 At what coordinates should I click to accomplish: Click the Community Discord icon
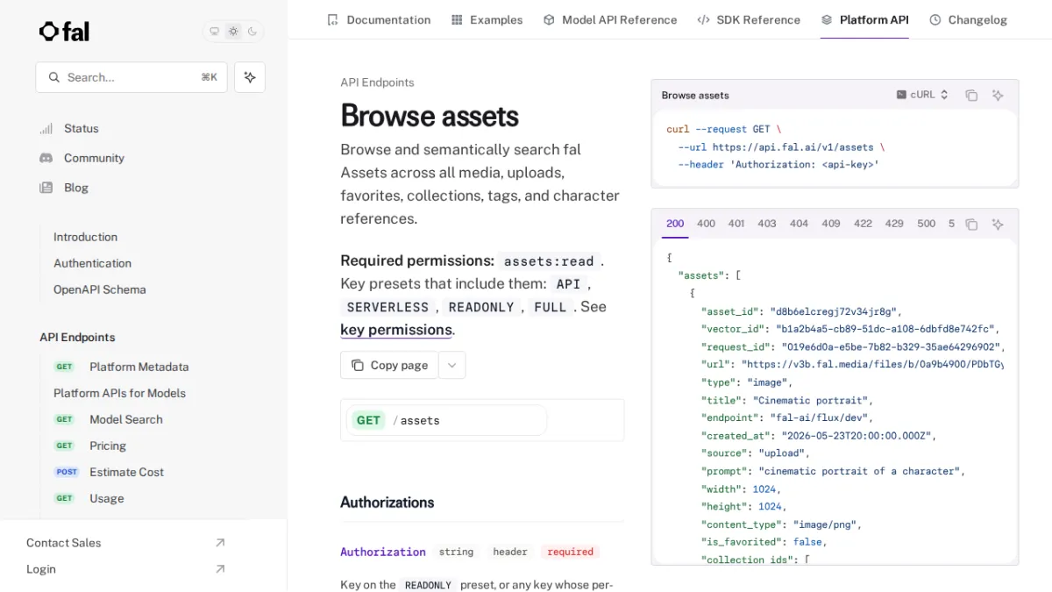click(x=46, y=158)
